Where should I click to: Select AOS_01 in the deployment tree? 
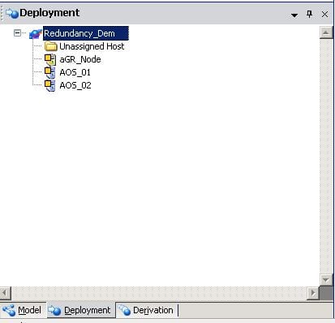(75, 72)
